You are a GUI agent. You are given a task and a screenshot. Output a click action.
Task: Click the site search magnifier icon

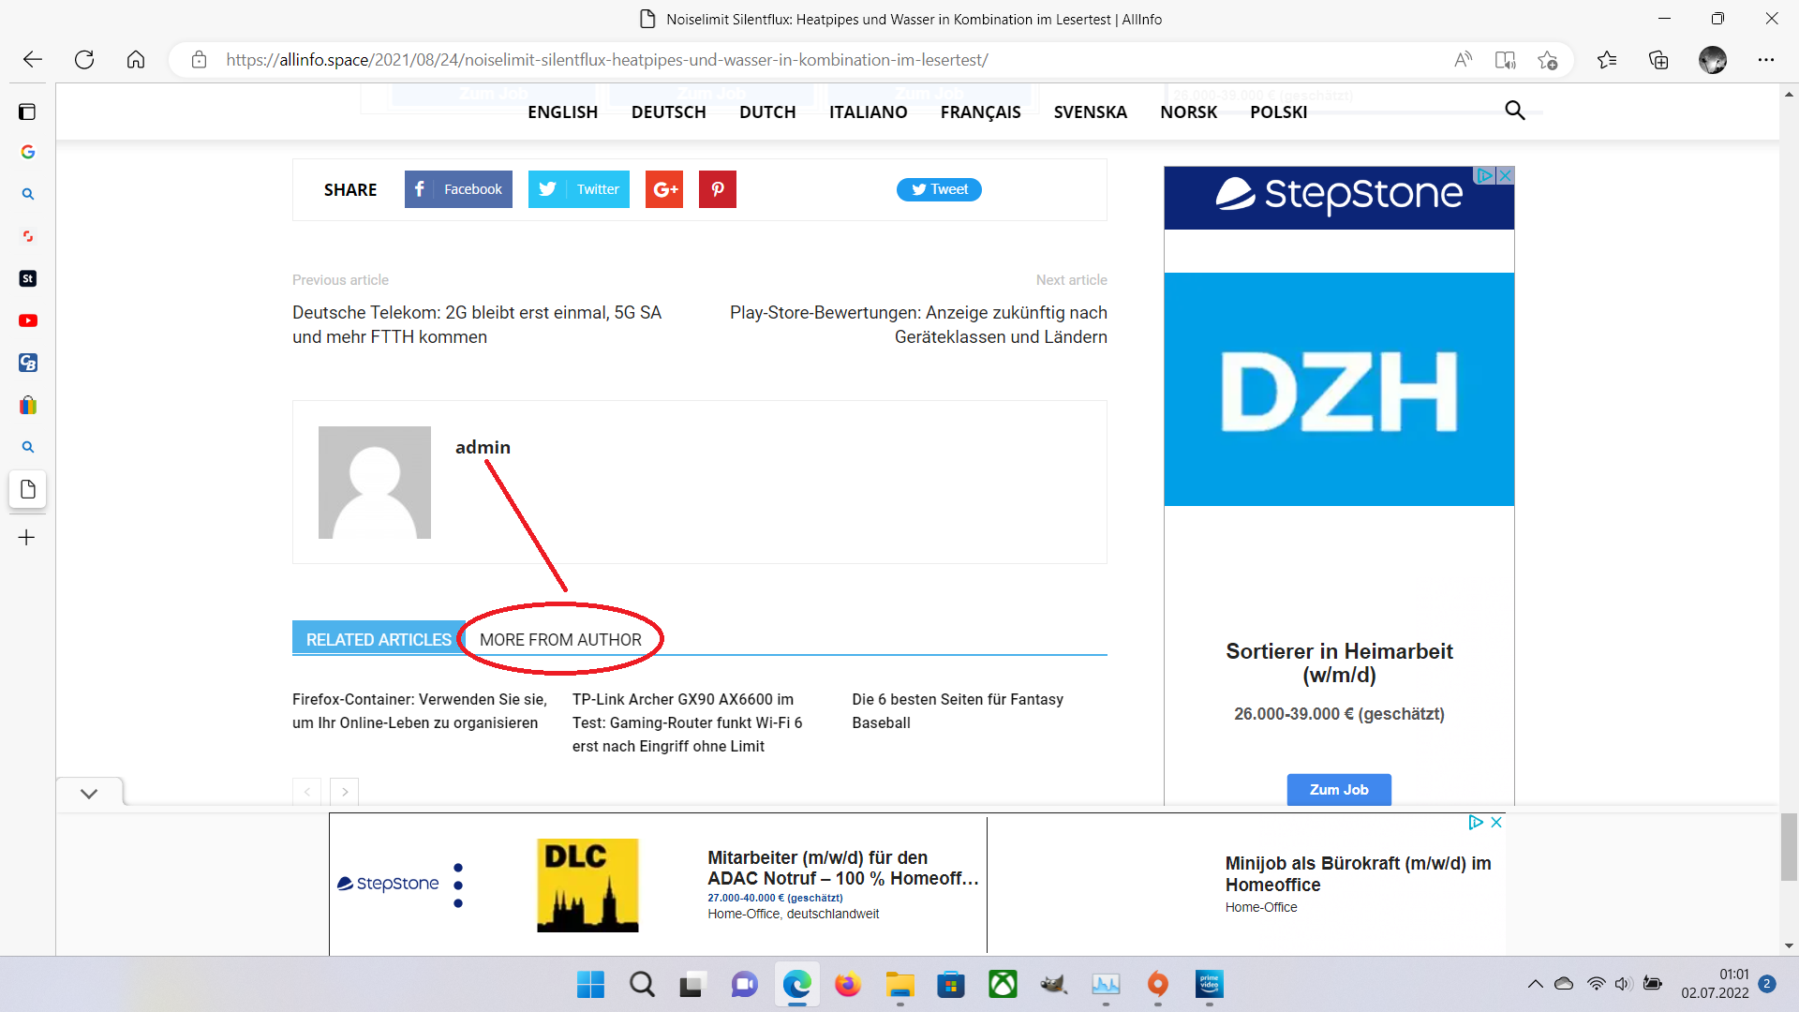click(1514, 111)
